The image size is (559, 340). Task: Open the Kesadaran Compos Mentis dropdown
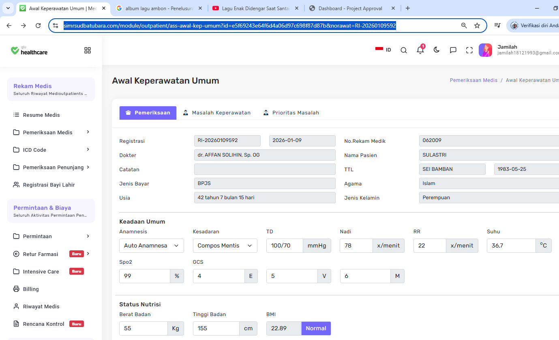(x=225, y=245)
